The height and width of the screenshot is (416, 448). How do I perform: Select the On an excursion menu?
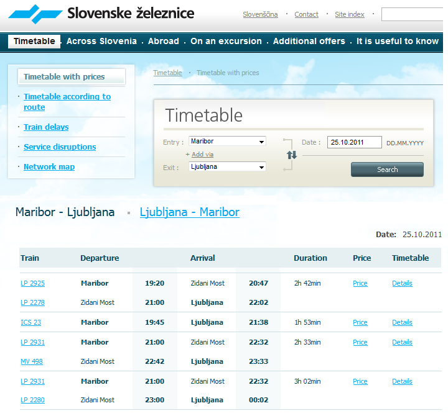(x=226, y=42)
